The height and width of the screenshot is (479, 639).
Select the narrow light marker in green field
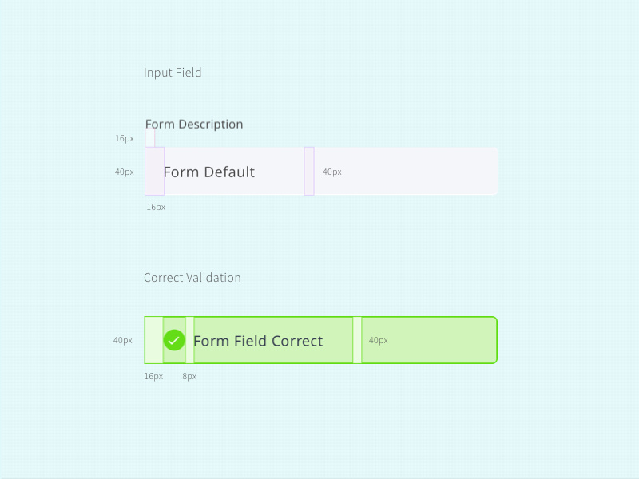[357, 340]
